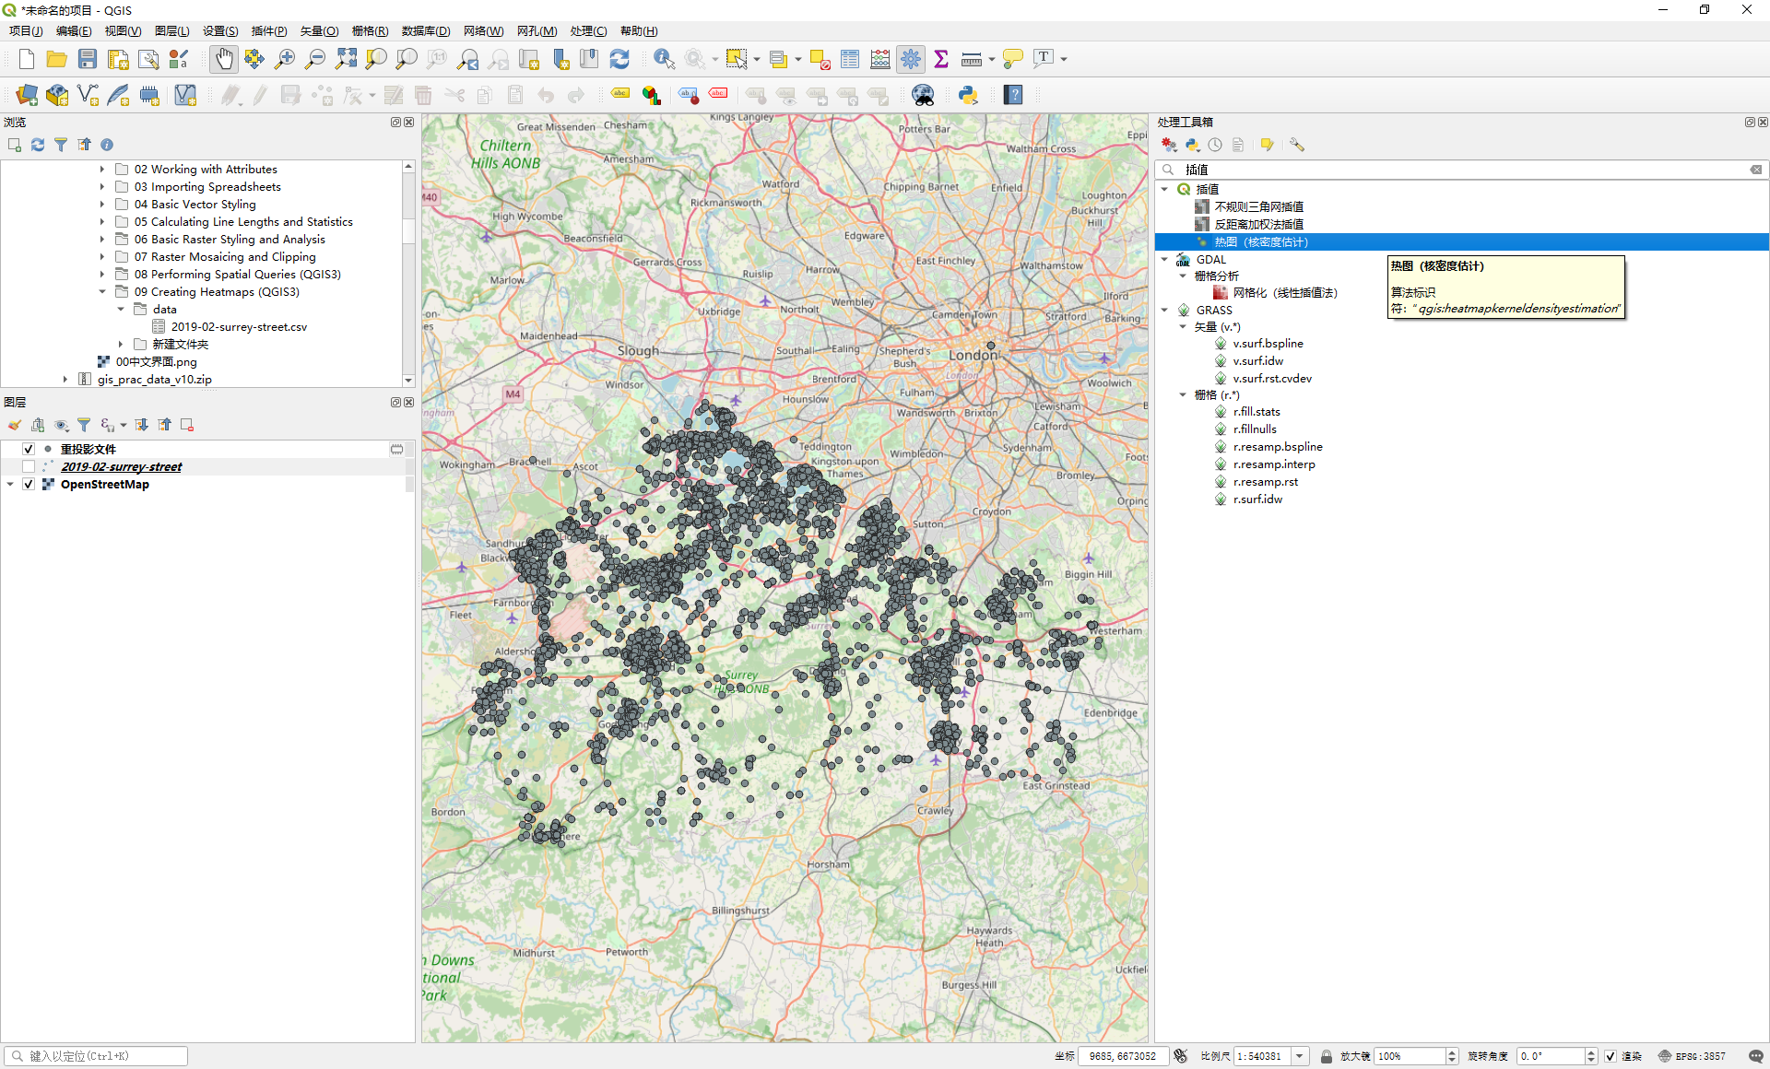1770x1069 pixels.
Task: Open the Statistical Summary sigma icon
Action: [x=941, y=59]
